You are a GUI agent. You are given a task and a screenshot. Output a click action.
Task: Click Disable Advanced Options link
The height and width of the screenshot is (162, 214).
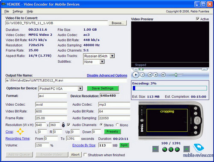107,75
